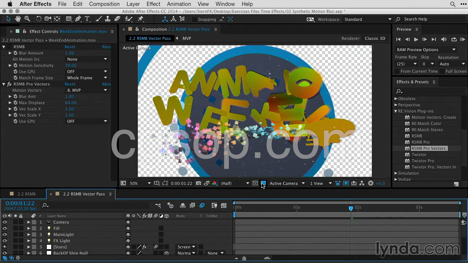This screenshot has width=468, height=263.
Task: Click the Max Displace value 64.00
Action: click(71, 103)
